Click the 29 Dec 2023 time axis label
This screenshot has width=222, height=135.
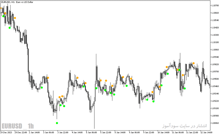(6, 133)
